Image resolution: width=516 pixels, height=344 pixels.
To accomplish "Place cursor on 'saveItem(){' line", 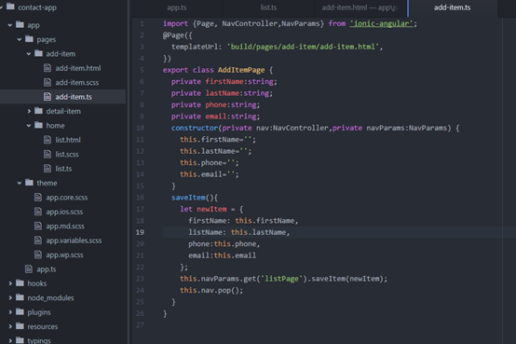I will coord(194,198).
